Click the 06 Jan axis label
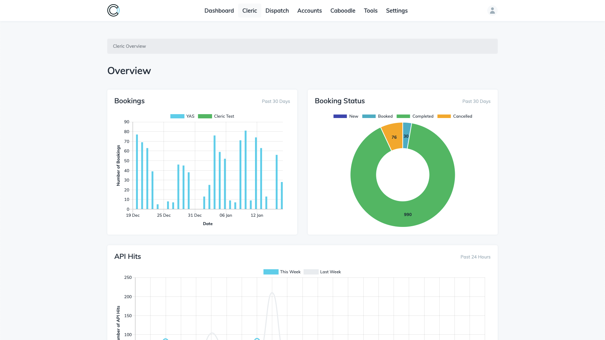Screen dimensions: 605x340 click(226, 215)
